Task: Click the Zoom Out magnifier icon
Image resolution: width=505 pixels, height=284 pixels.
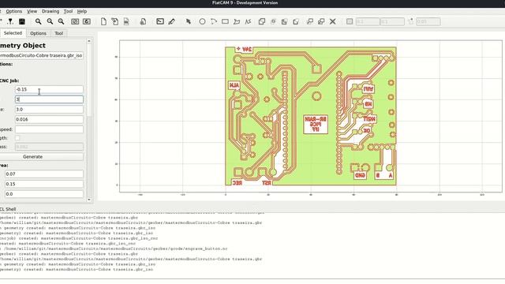Action: pyautogui.click(x=50, y=21)
